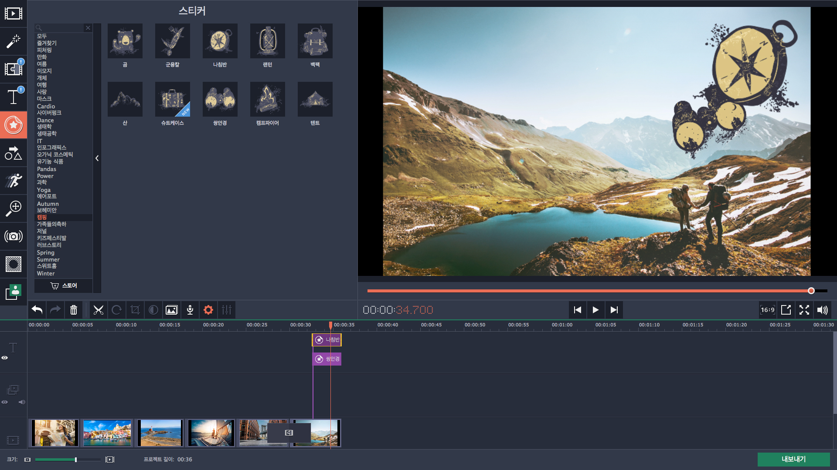The height and width of the screenshot is (470, 837).
Task: Open clip properties gear icon
Action: click(208, 310)
